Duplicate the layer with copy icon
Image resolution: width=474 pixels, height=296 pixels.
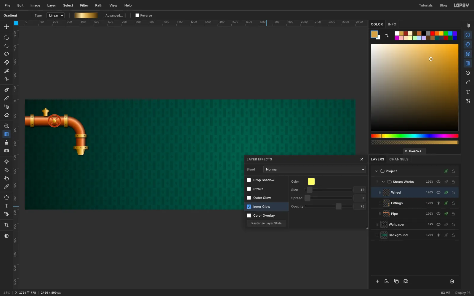point(396,281)
